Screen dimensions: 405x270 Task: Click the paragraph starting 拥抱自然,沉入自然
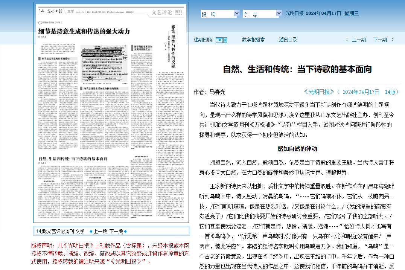(x=297, y=168)
